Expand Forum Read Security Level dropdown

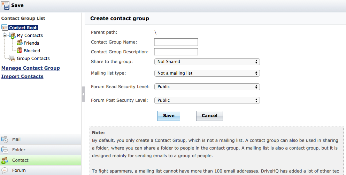click(x=207, y=86)
